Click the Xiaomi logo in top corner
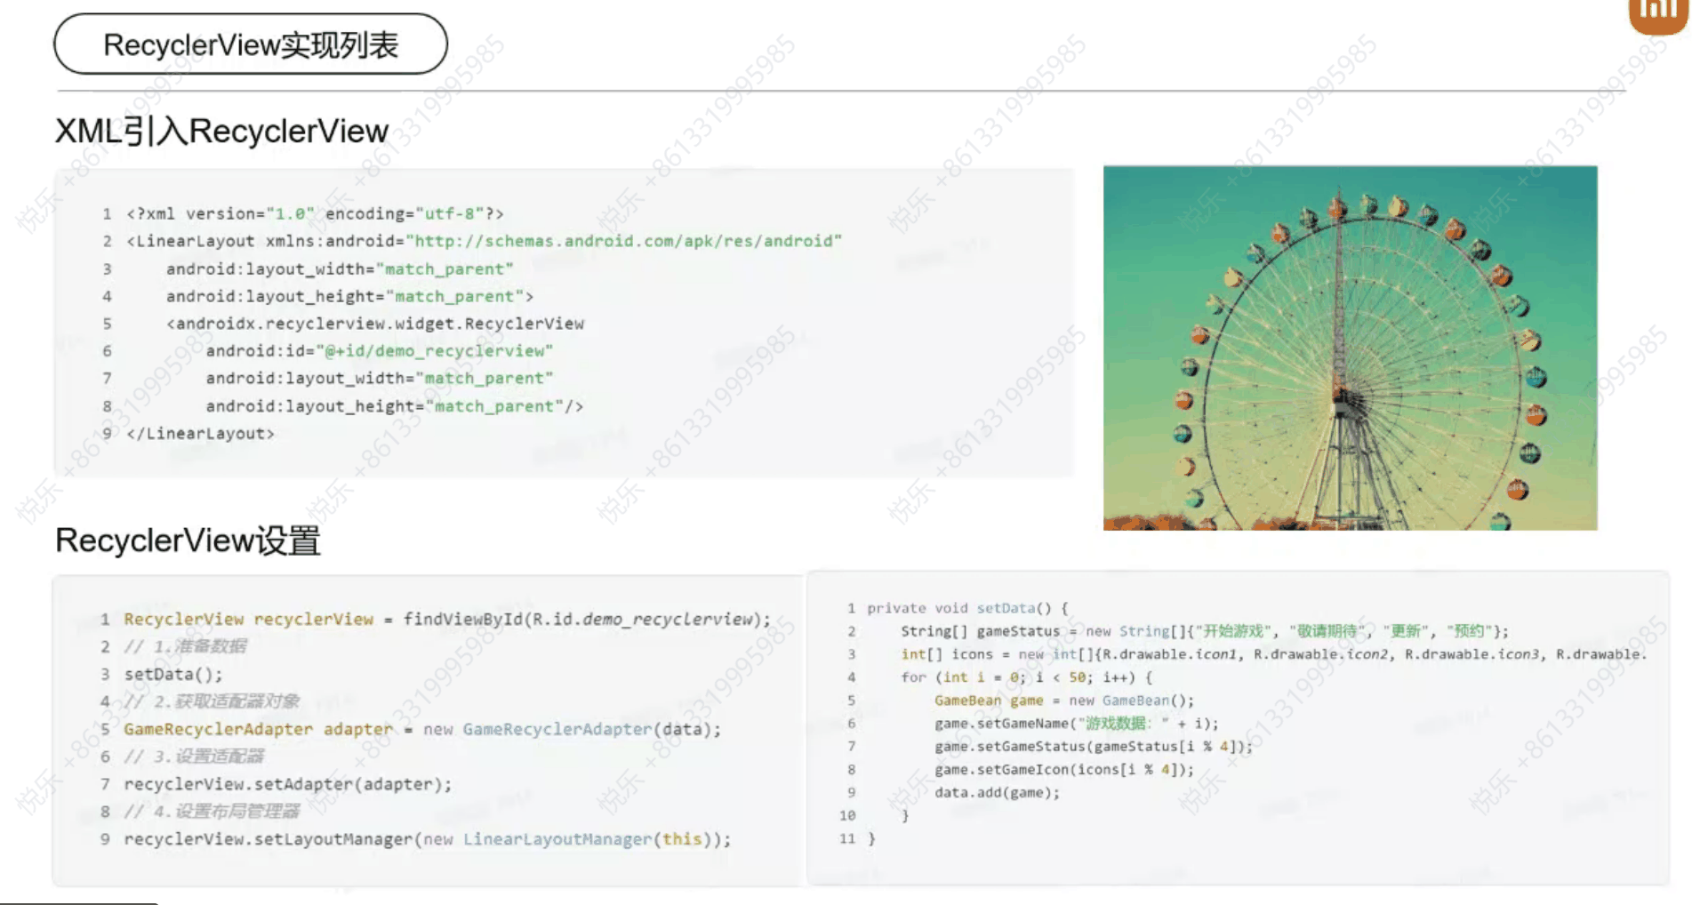Screen dimensions: 1692x905 point(1659,15)
